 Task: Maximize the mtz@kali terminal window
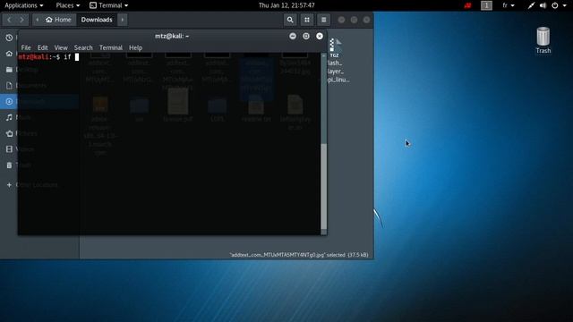pyautogui.click(x=306, y=36)
